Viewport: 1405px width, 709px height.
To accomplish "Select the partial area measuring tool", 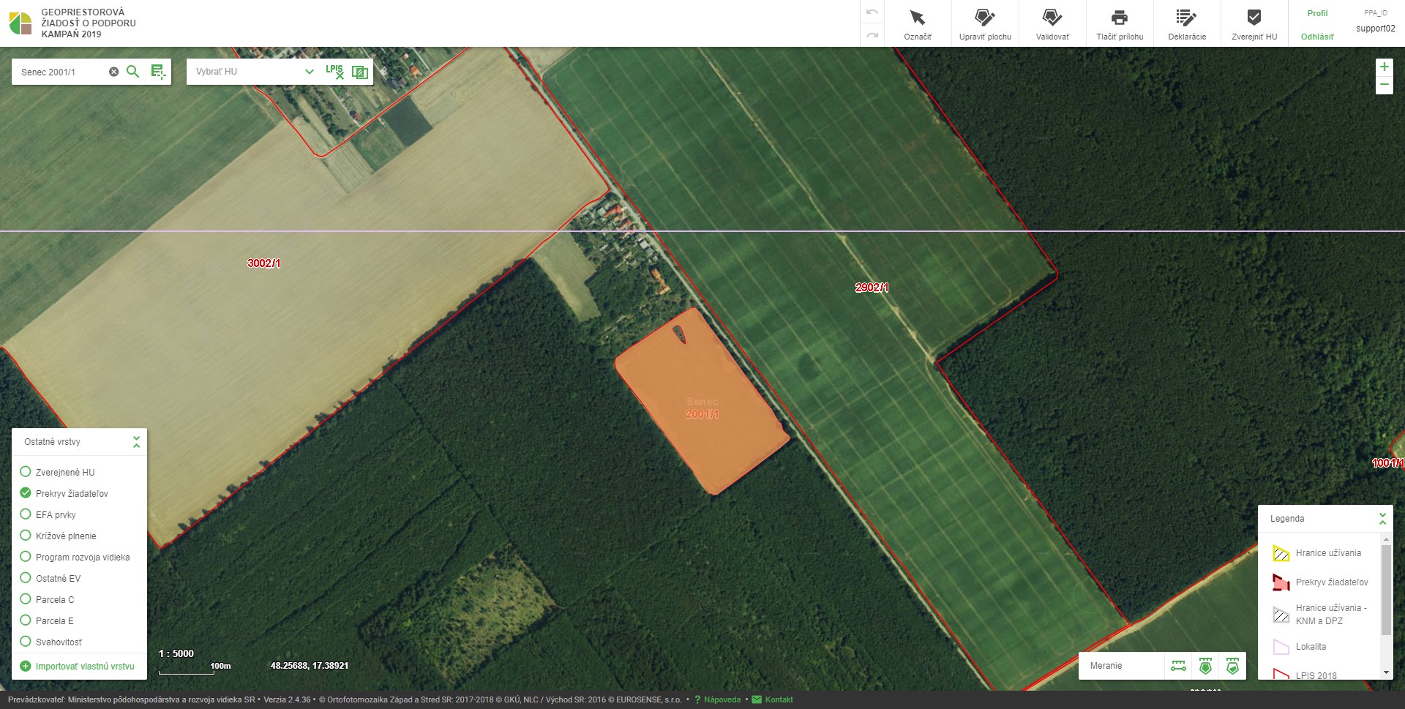I will [x=1232, y=666].
